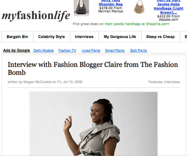
Task: Open the Split Pants ad link
Action: [x=138, y=50]
